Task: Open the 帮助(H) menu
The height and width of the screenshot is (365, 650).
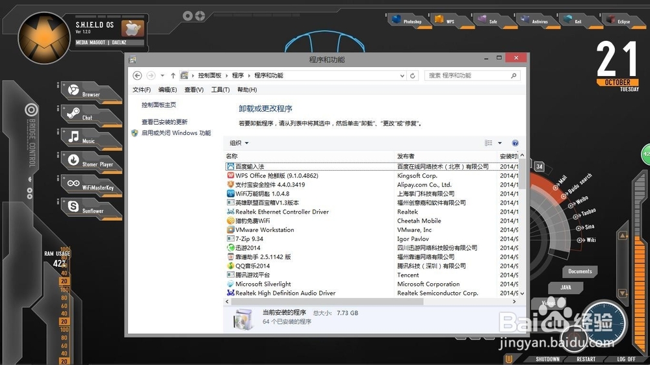Action: (246, 90)
